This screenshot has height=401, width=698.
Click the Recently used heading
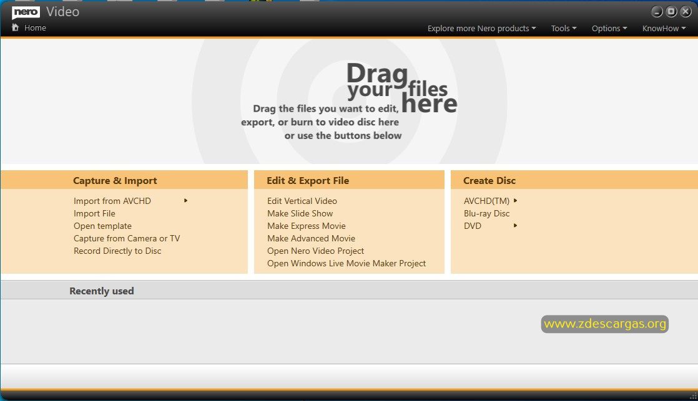(102, 291)
